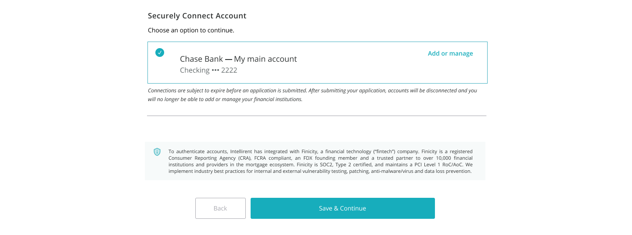Click the "My main account" nickname label
Viewport: 632px width, 235px height.
(x=266, y=59)
